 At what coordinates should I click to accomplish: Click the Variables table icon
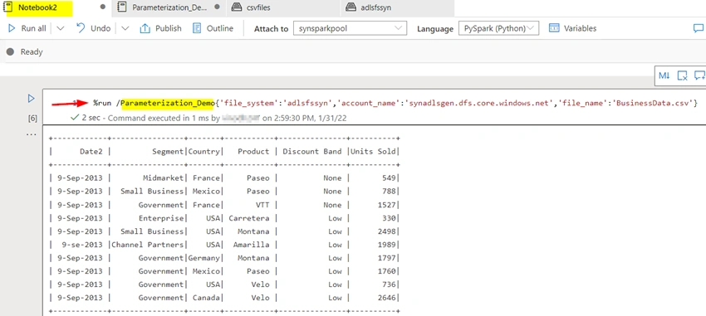[554, 28]
